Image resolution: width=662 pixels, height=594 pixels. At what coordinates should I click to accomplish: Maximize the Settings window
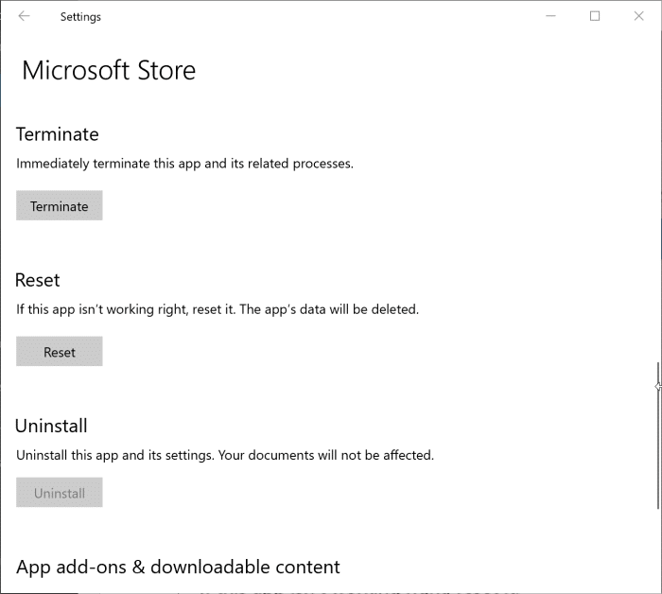click(595, 16)
